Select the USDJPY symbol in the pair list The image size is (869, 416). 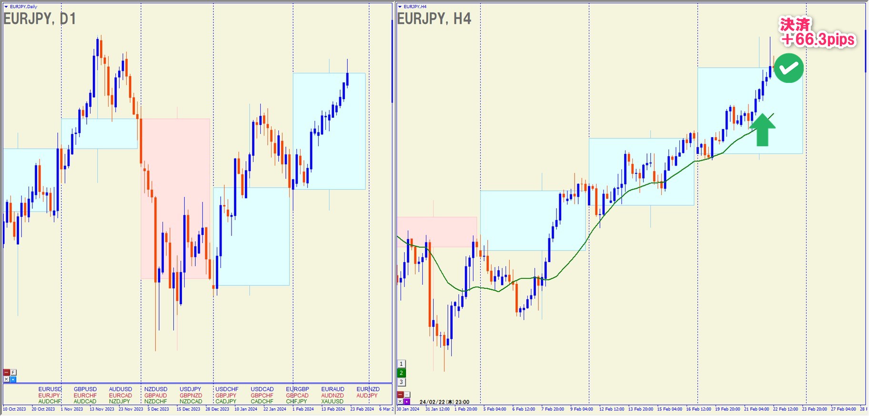(x=191, y=389)
